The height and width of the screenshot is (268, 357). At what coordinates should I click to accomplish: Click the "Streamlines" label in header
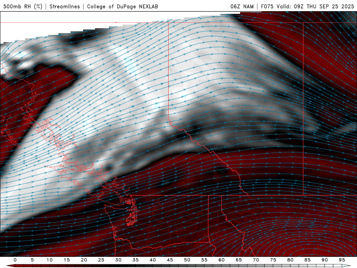pos(65,6)
